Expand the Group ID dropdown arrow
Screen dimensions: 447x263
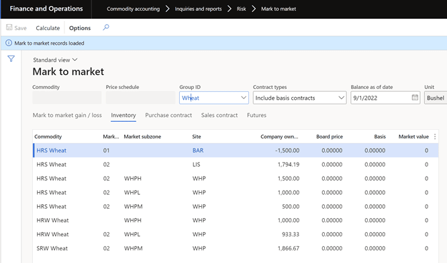244,98
